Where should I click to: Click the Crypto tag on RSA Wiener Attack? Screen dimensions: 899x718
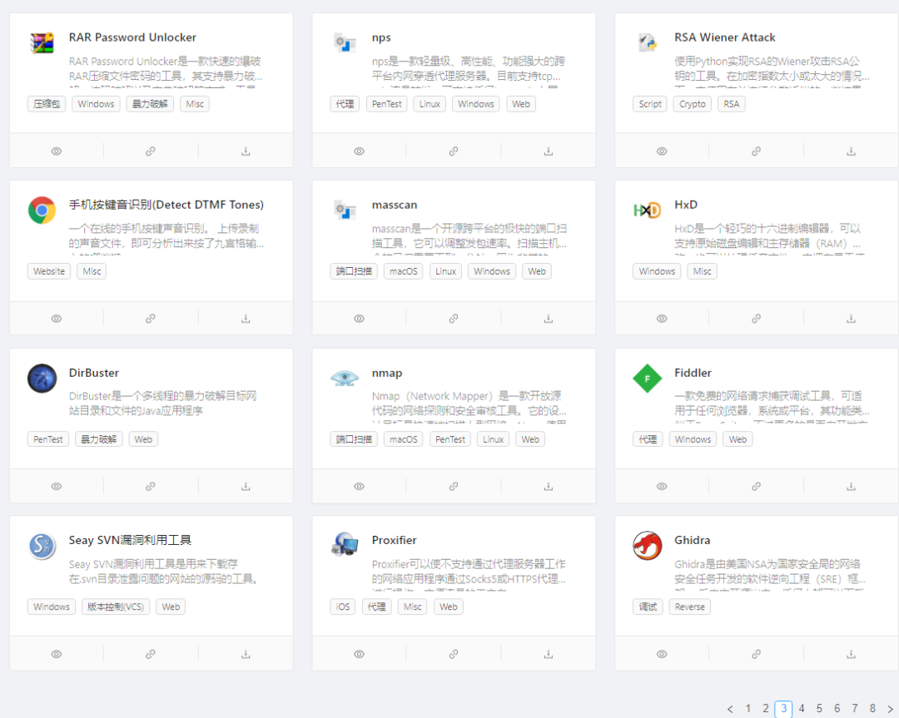693,104
